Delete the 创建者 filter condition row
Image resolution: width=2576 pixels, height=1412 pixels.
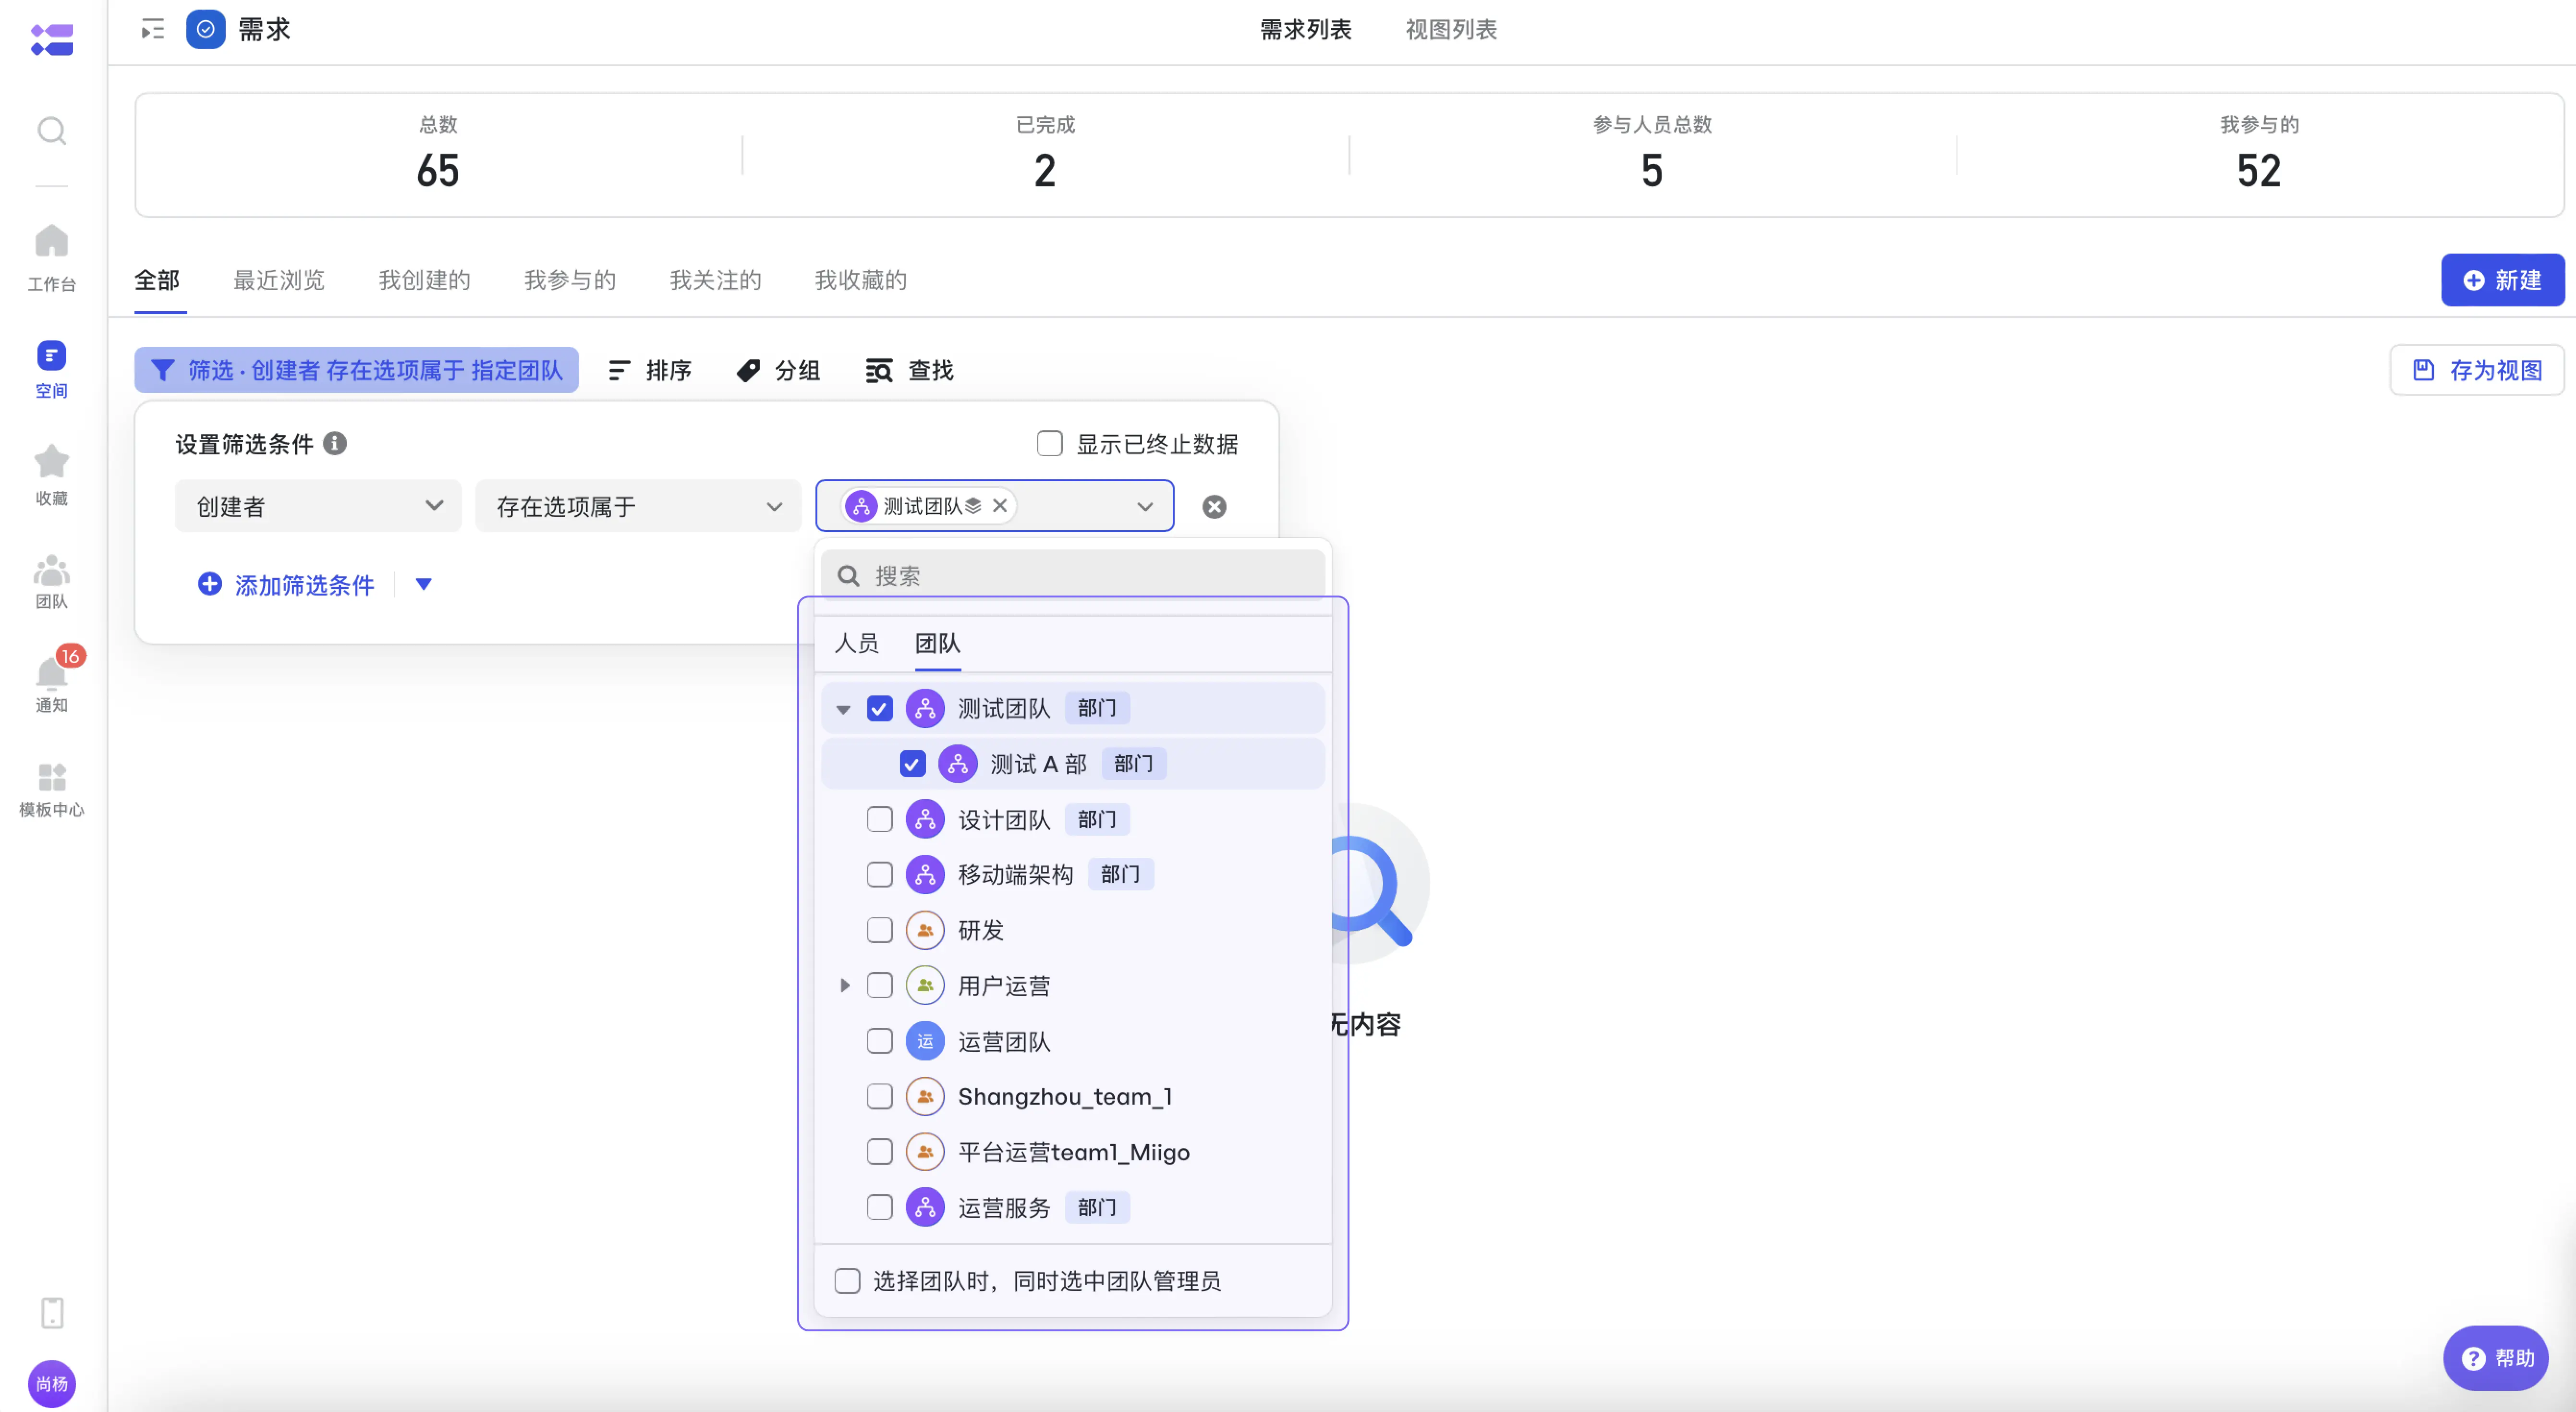pos(1214,507)
